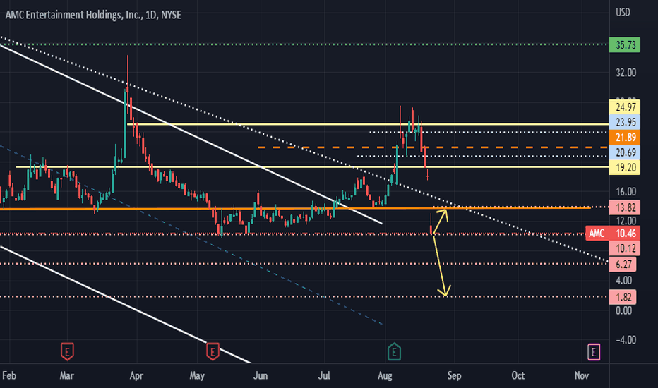Select the light blue 23.95 price label
The width and height of the screenshot is (658, 388).
(625, 122)
